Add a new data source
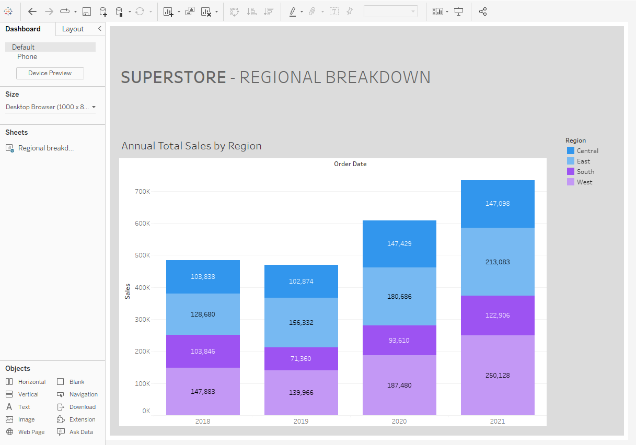 (x=103, y=11)
